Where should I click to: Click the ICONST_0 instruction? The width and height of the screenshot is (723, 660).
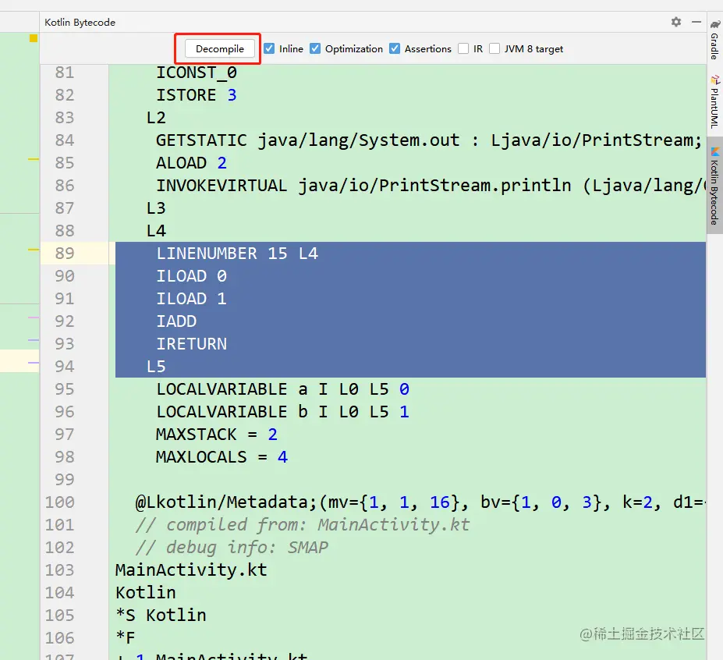coord(197,73)
